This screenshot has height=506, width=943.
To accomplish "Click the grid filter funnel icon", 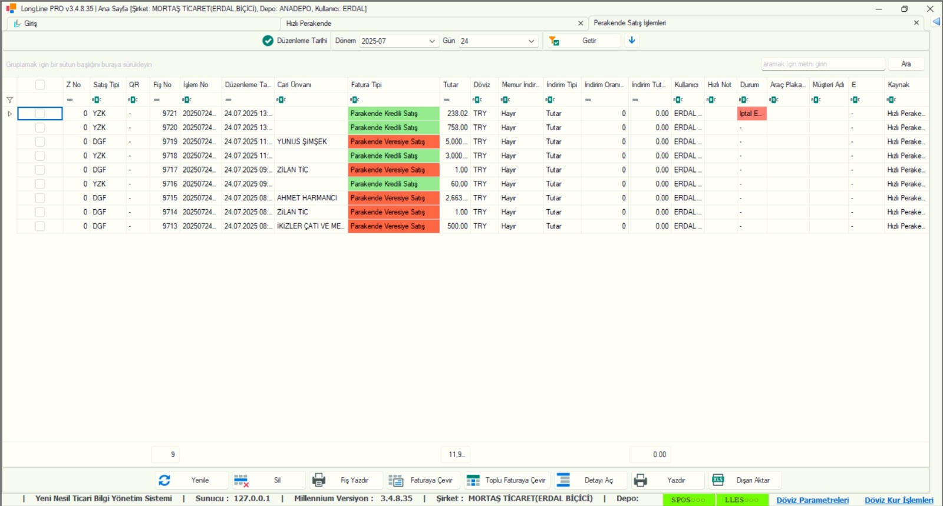I will 9,100.
